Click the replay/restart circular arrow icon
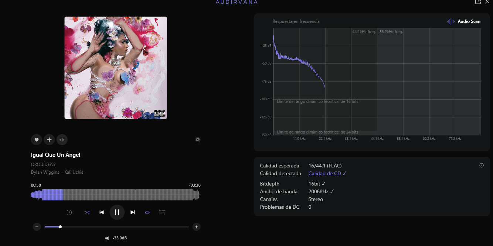 (x=69, y=212)
